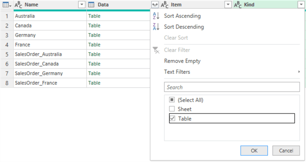Dismiss the filter menu with Cancel
Viewport: 306px width, 162px height.
(286, 151)
